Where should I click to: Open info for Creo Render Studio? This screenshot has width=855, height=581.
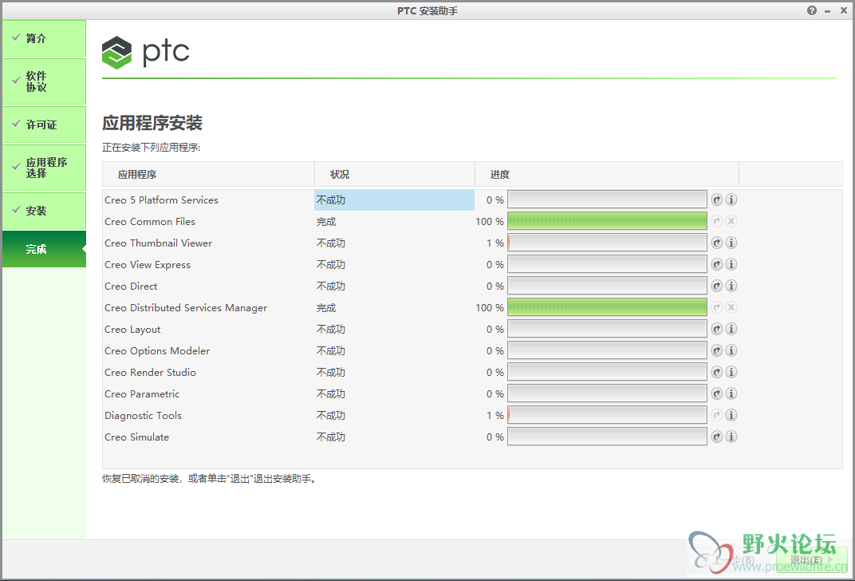(731, 372)
